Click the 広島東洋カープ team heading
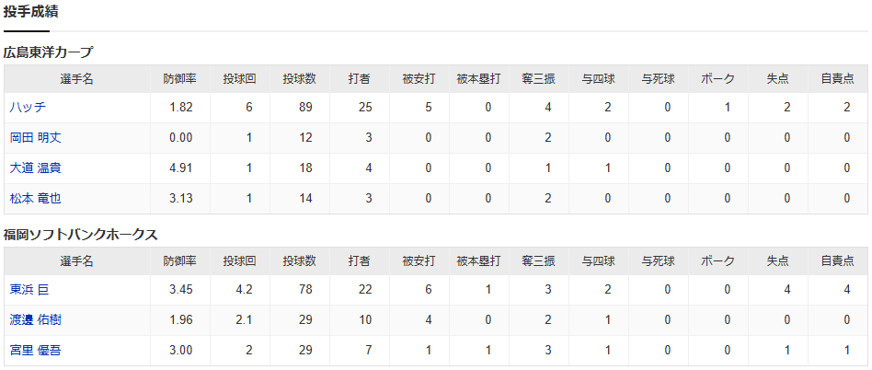This screenshot has height=370, width=872. (x=48, y=52)
